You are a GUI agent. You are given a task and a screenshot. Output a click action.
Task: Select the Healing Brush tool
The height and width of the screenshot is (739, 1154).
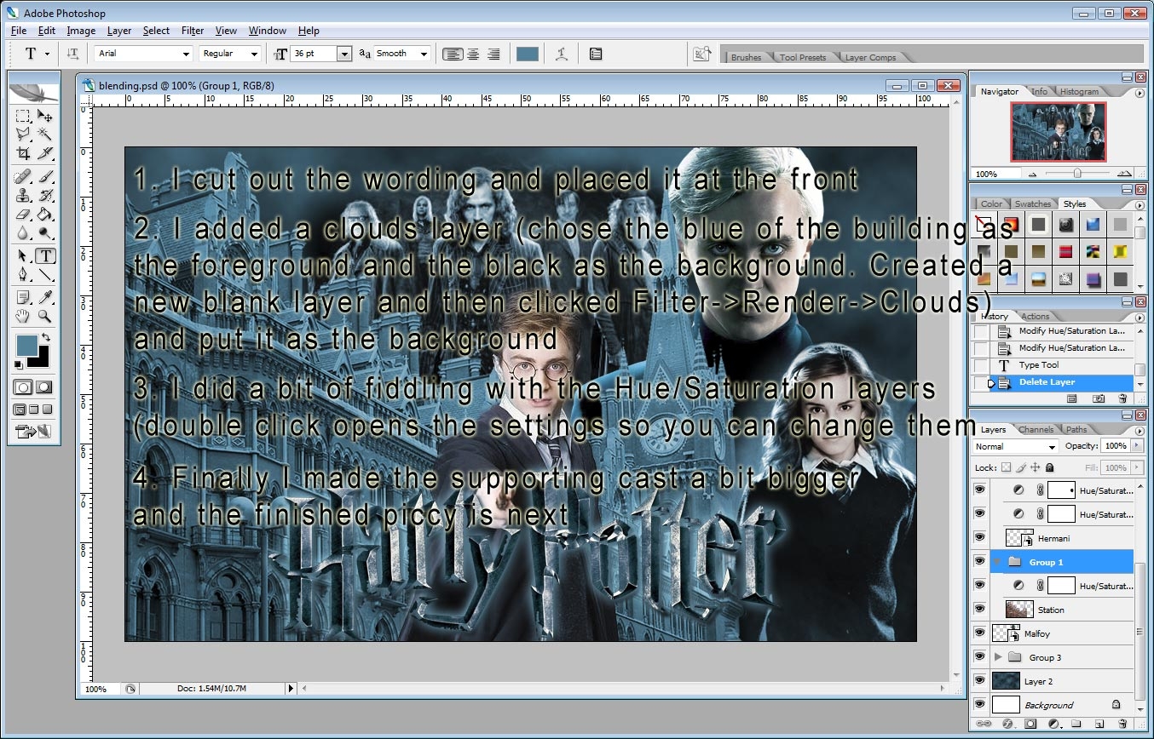24,177
